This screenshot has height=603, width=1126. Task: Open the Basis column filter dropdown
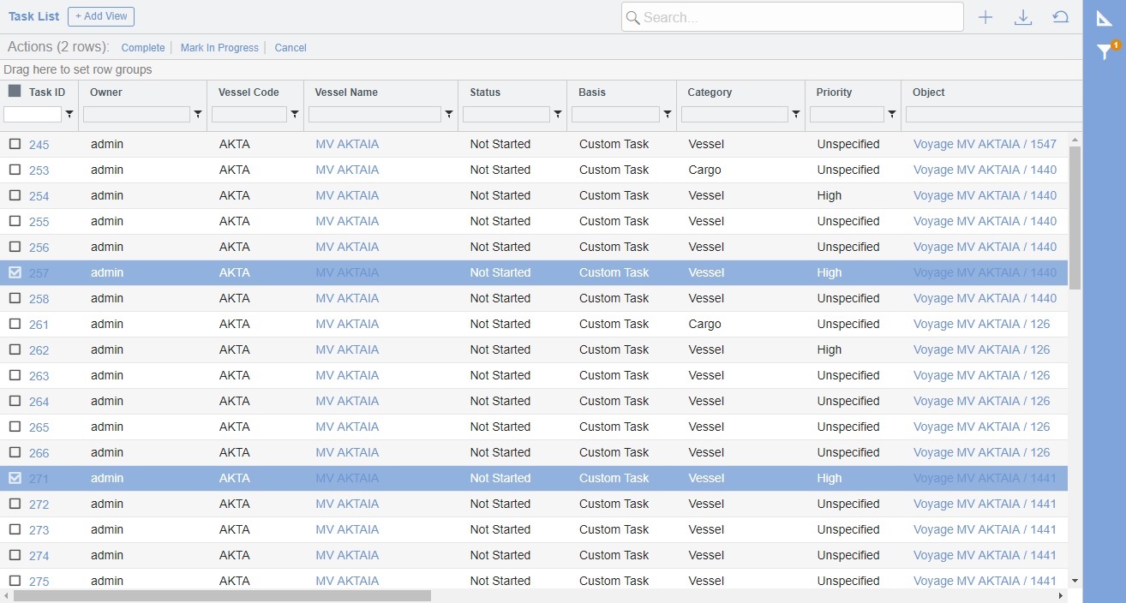668,114
